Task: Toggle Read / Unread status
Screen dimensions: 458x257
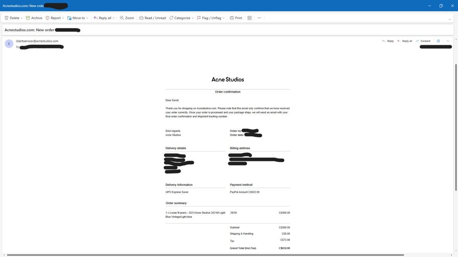Action: (152, 18)
